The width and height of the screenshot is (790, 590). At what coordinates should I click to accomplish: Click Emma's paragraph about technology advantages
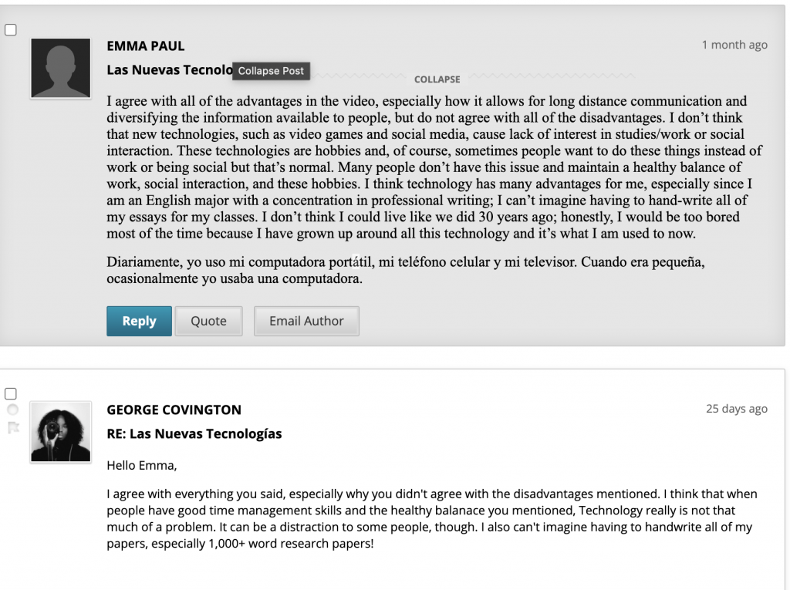434,167
